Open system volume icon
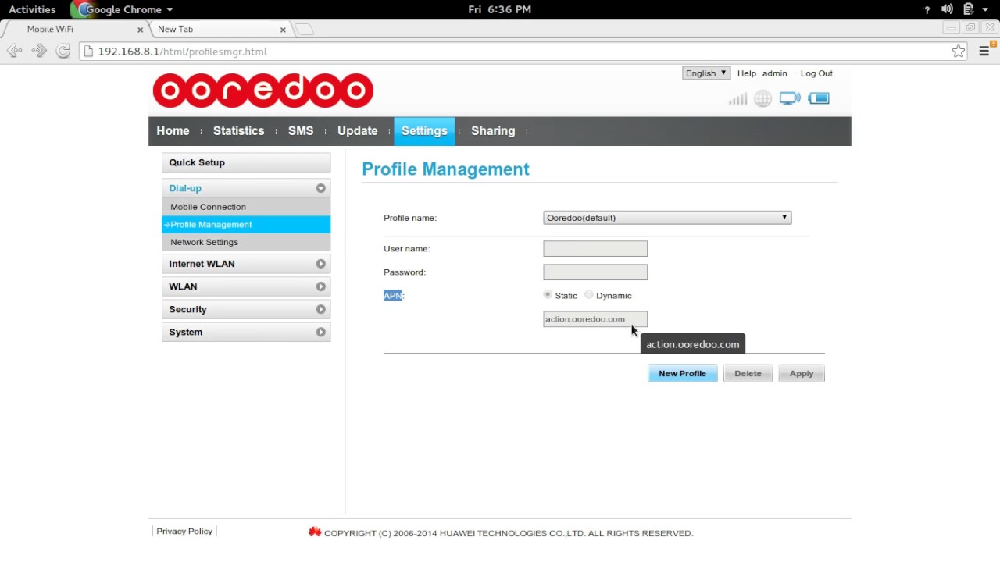 [x=947, y=9]
